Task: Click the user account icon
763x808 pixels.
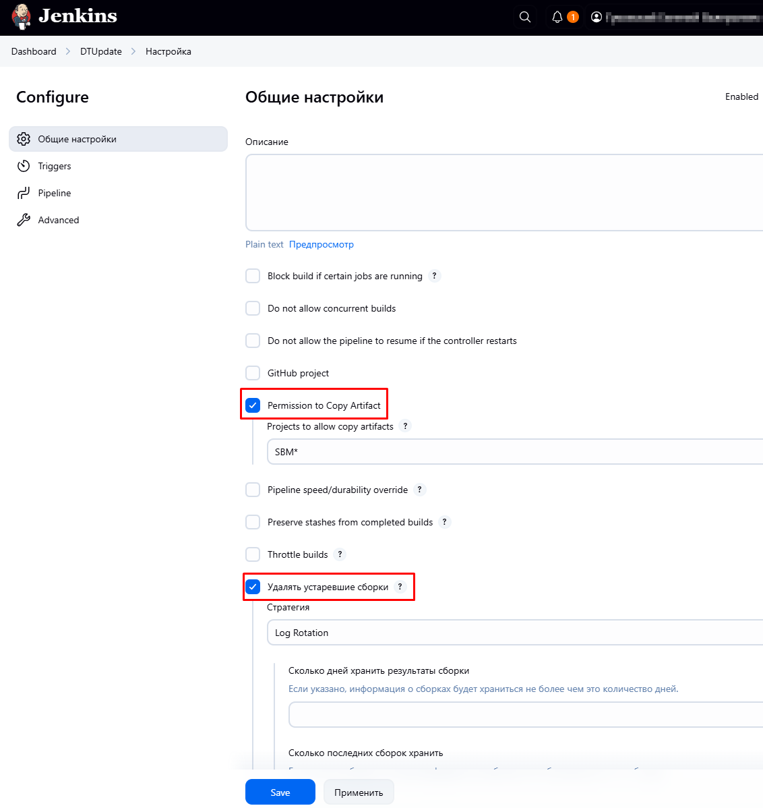Action: [597, 18]
